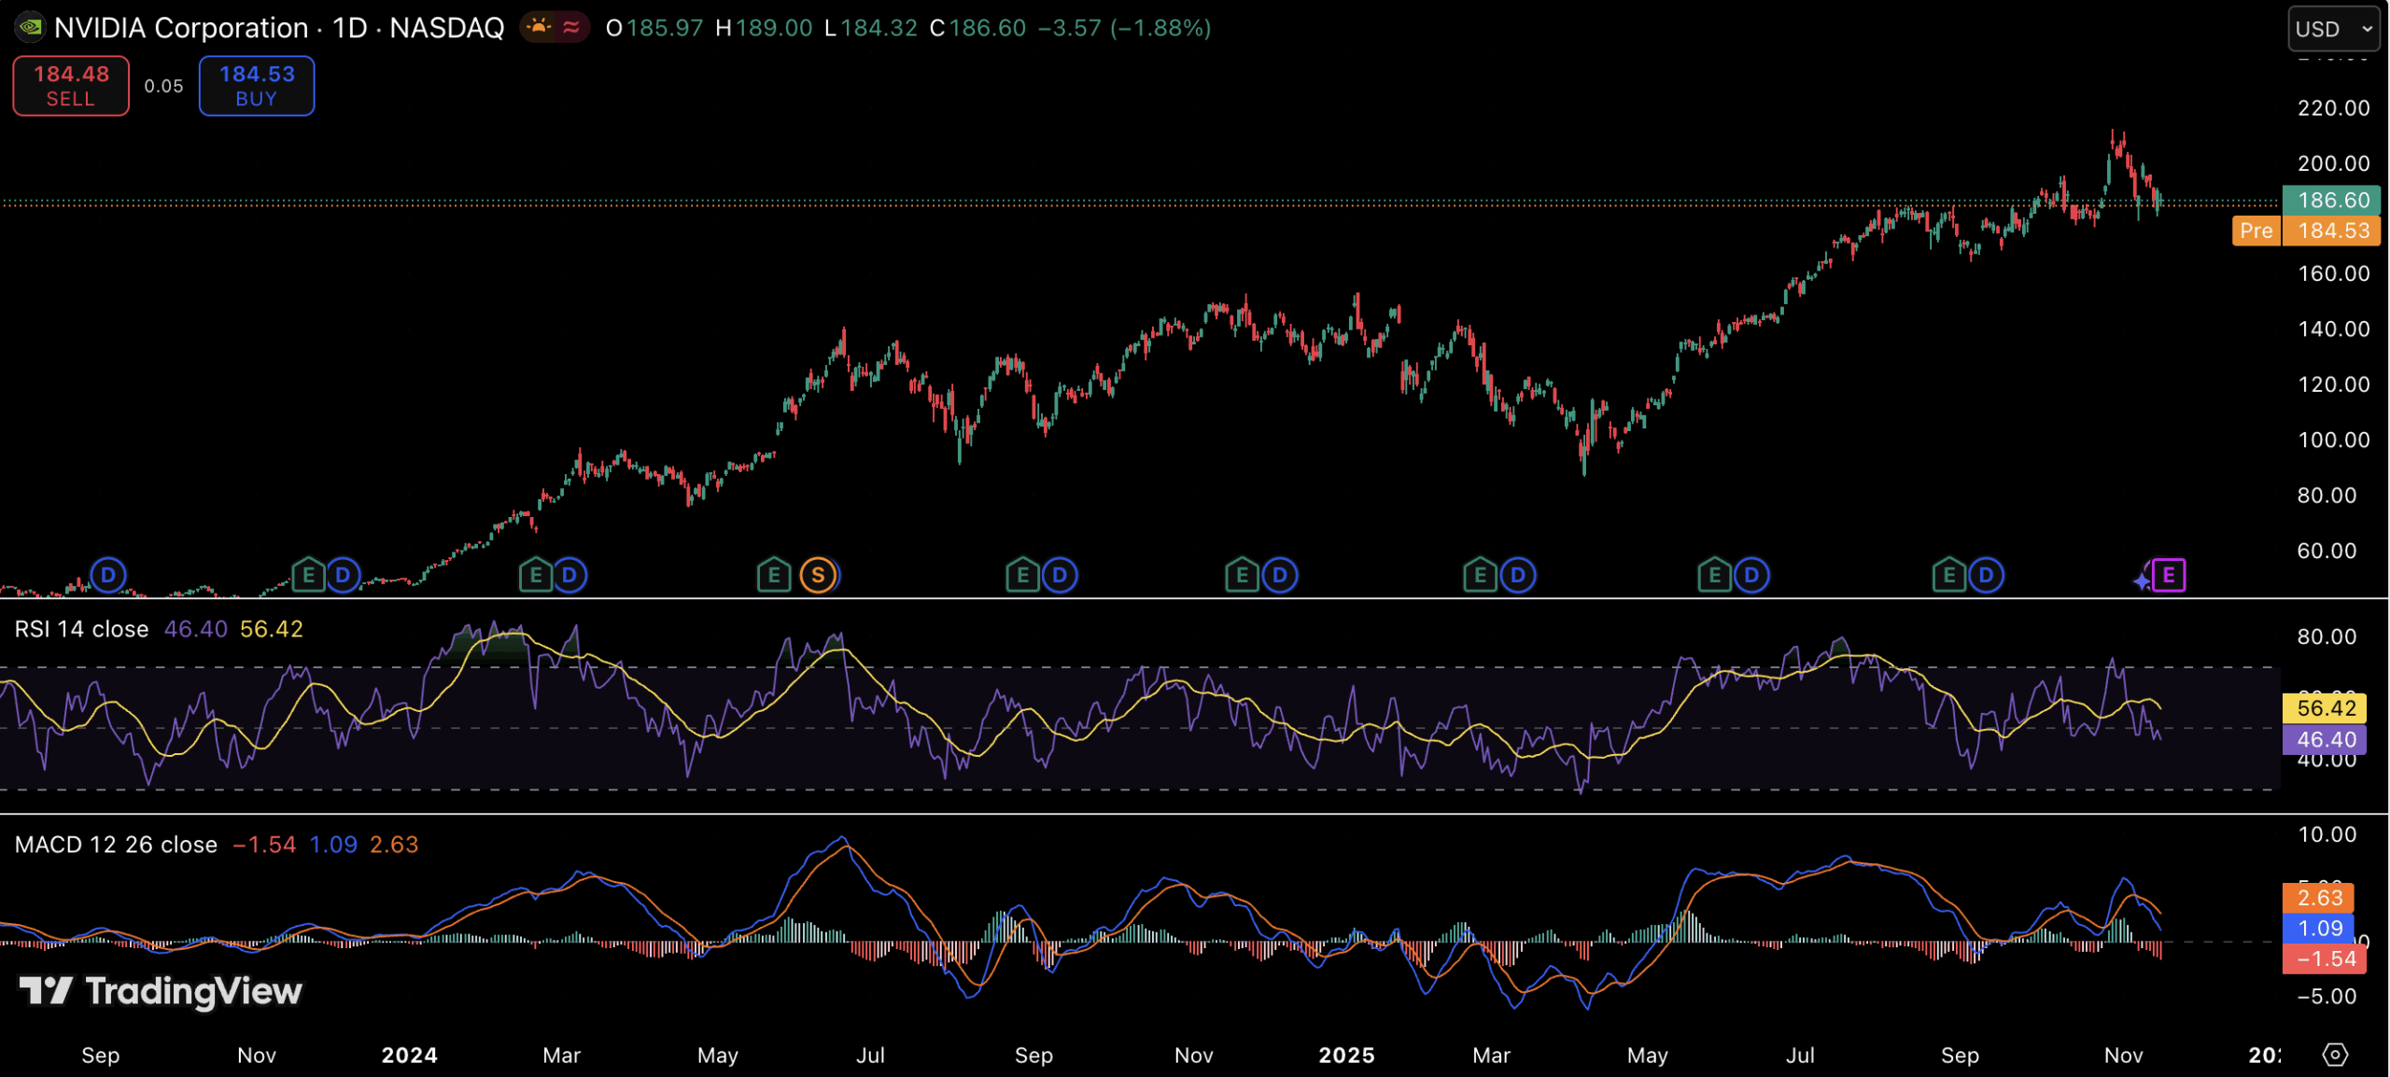Click the pre-market sun session icon

click(539, 27)
